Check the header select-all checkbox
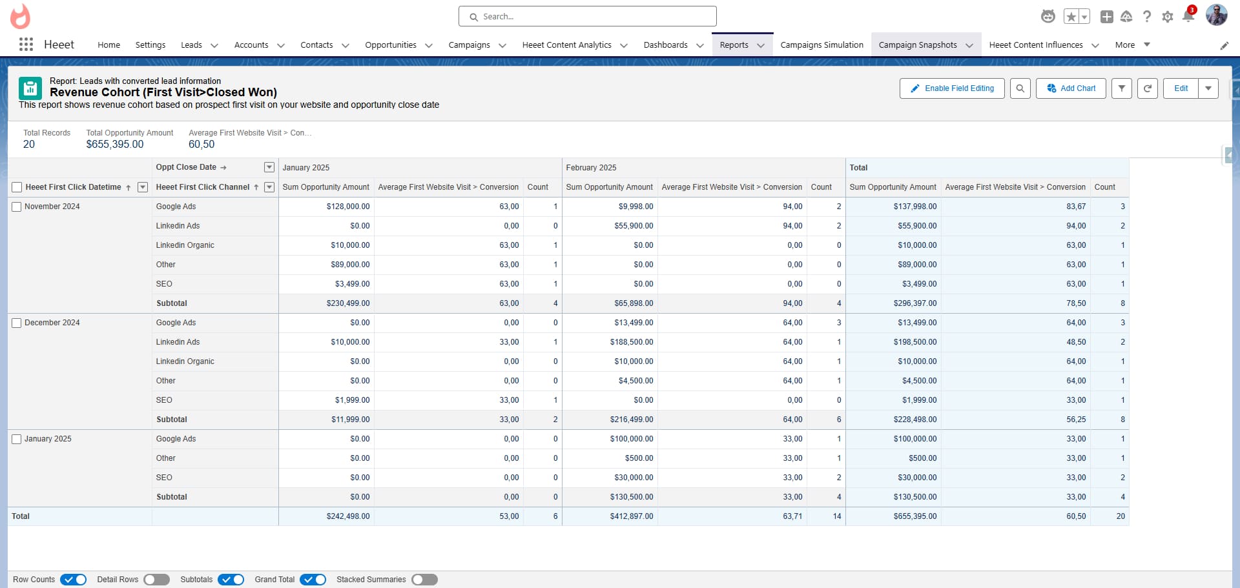 click(17, 187)
